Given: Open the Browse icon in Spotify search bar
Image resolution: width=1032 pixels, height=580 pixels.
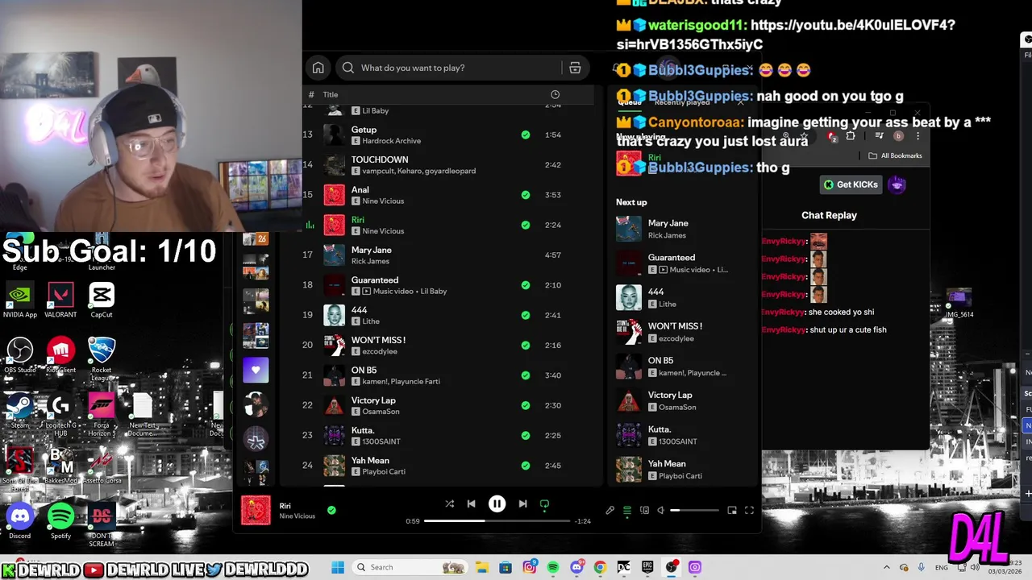Looking at the screenshot, I should point(575,68).
